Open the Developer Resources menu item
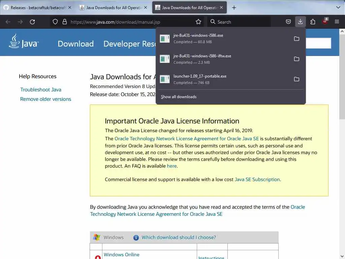Screen dimensions: 345x259 click(130, 44)
